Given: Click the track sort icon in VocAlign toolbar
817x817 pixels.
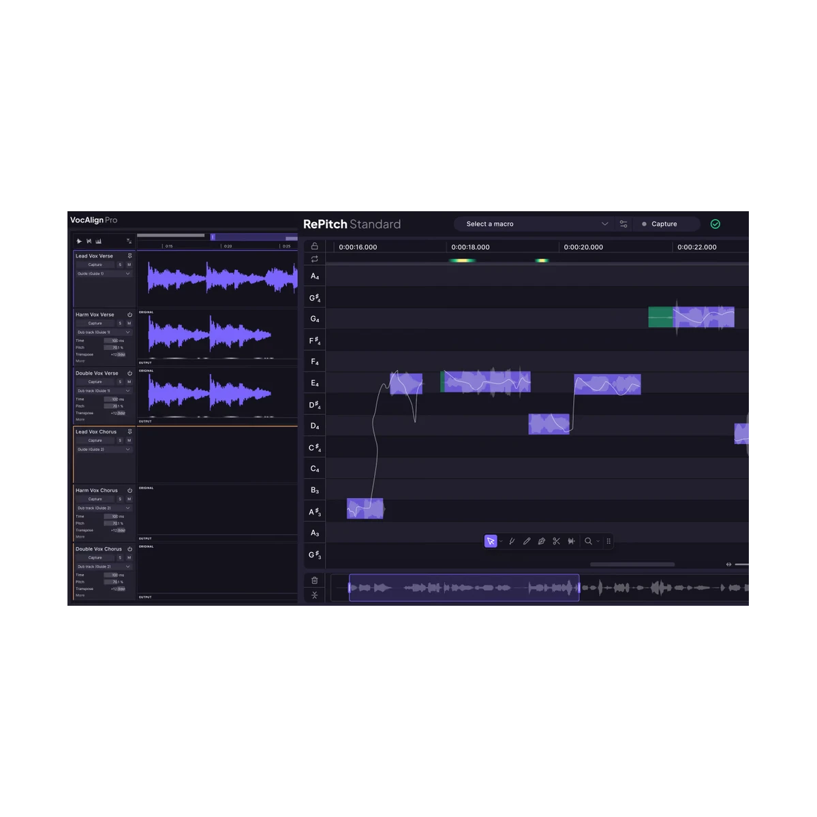Looking at the screenshot, I should [129, 241].
